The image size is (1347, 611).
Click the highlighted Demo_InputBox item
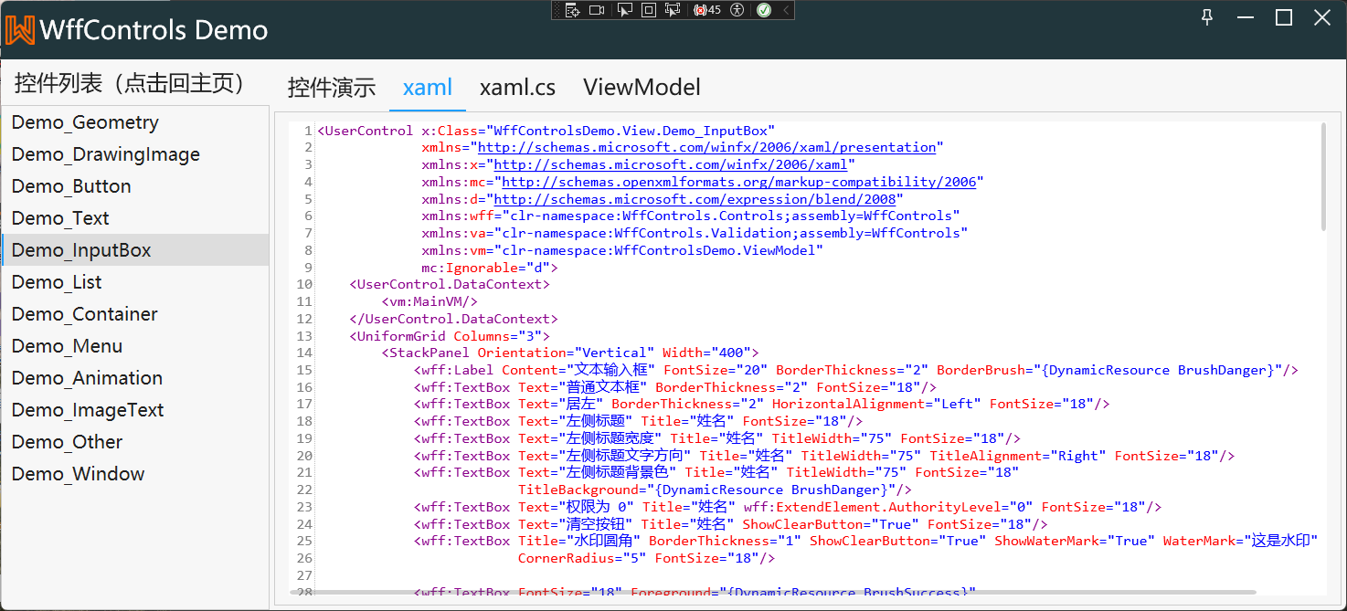135,250
